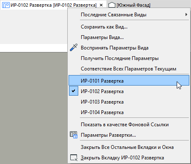Viewport: 191px width, 164px height.
Task: Click the close-tab icon beside Закрыть Вкладку
Action: point(74,158)
